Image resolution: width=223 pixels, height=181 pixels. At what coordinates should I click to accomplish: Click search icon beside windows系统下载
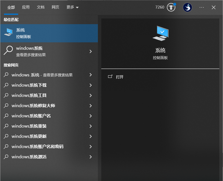6,85
